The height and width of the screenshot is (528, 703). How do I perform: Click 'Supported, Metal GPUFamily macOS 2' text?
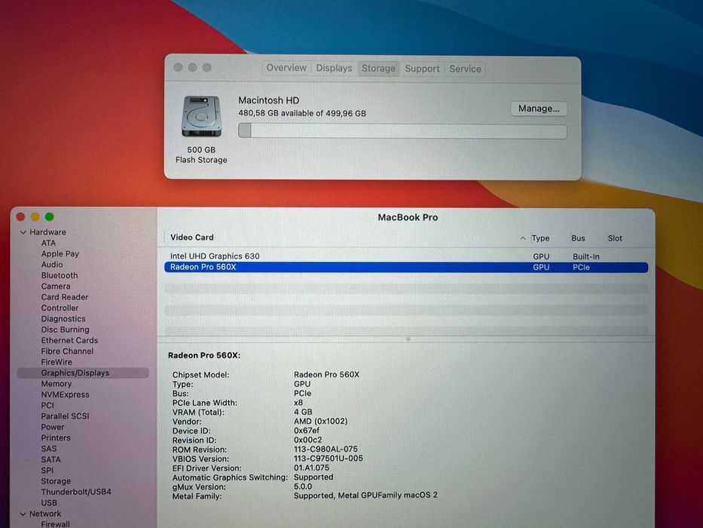point(365,496)
